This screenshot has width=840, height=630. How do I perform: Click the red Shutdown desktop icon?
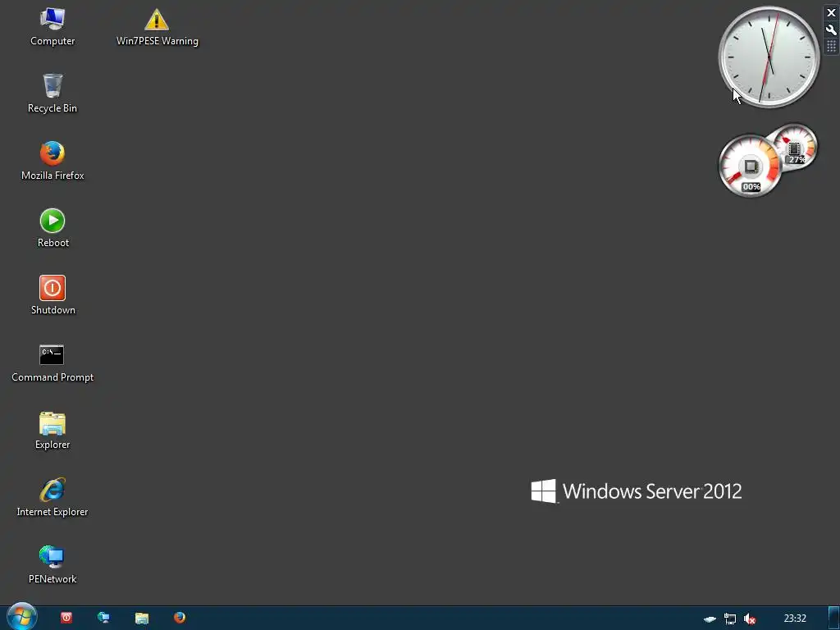[52, 295]
